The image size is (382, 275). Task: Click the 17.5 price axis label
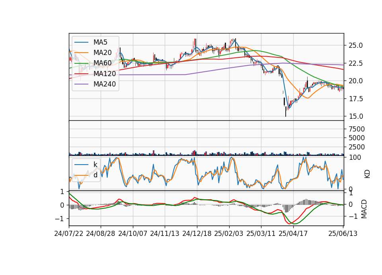click(x=356, y=98)
